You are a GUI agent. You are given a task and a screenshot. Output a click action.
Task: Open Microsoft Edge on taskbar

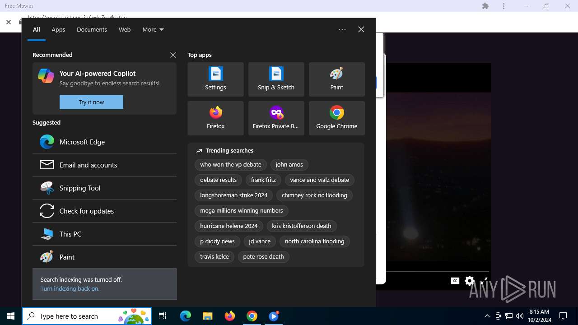point(186,316)
